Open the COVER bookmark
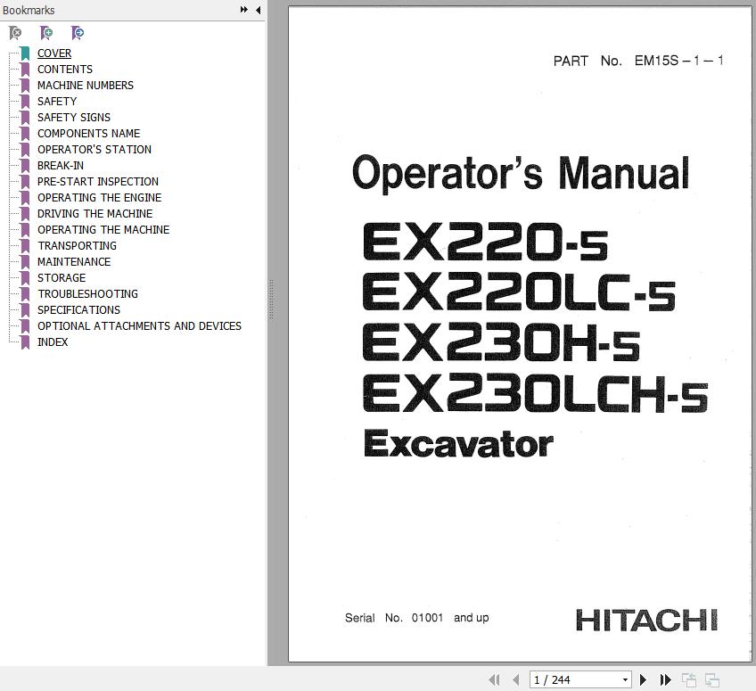Image resolution: width=756 pixels, height=691 pixels. (54, 53)
